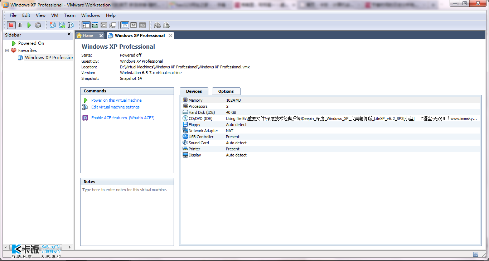The width and height of the screenshot is (489, 261).
Task: Toggle the Summary view toolbar icon
Action: tap(125, 25)
